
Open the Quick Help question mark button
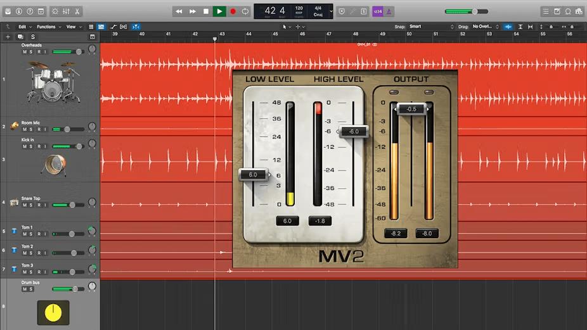[30, 11]
